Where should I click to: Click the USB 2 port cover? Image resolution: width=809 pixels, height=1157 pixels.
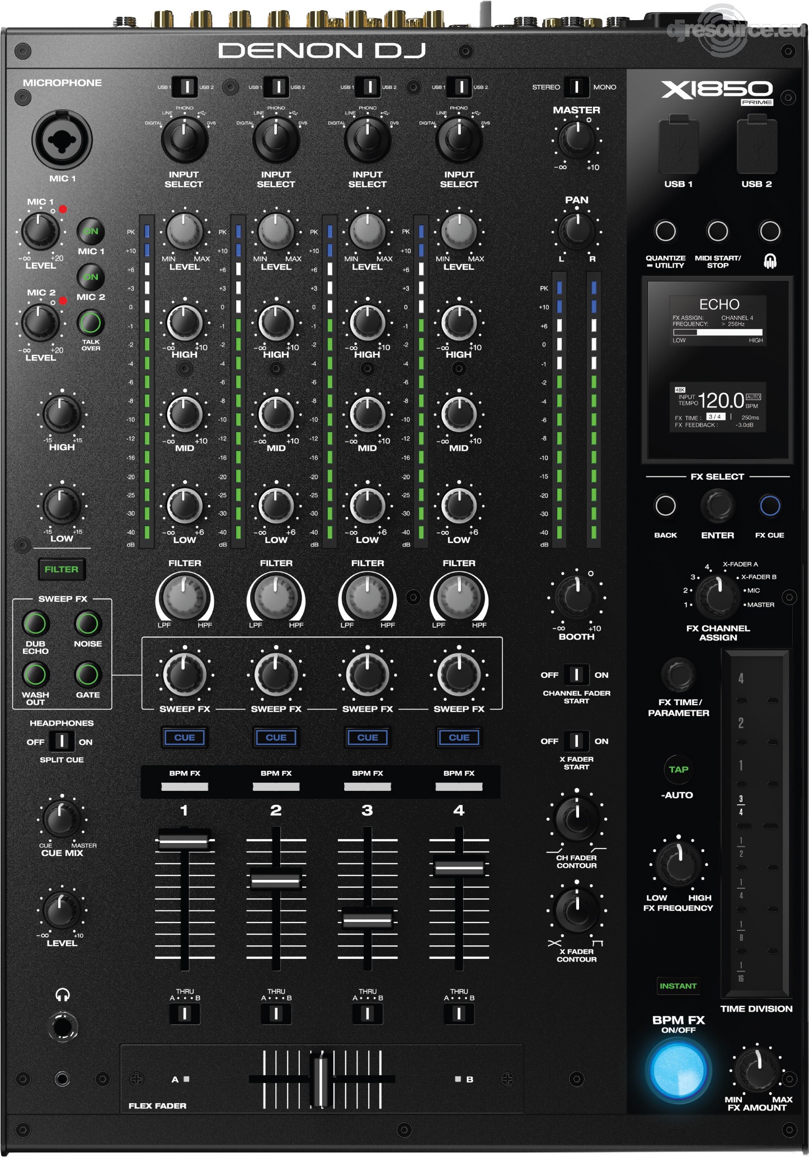pos(757,144)
